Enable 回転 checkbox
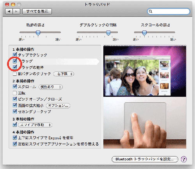The height and width of the screenshot is (169, 195). [15, 93]
